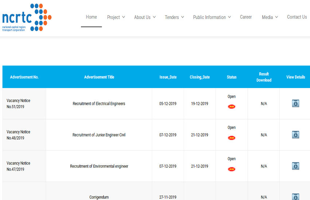This screenshot has width=310, height=200.
Task: Go to the Home tab
Action: (92, 17)
